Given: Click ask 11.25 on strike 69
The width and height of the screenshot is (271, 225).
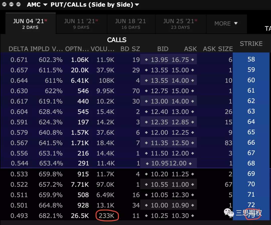Looking at the screenshot, I should (180, 174).
